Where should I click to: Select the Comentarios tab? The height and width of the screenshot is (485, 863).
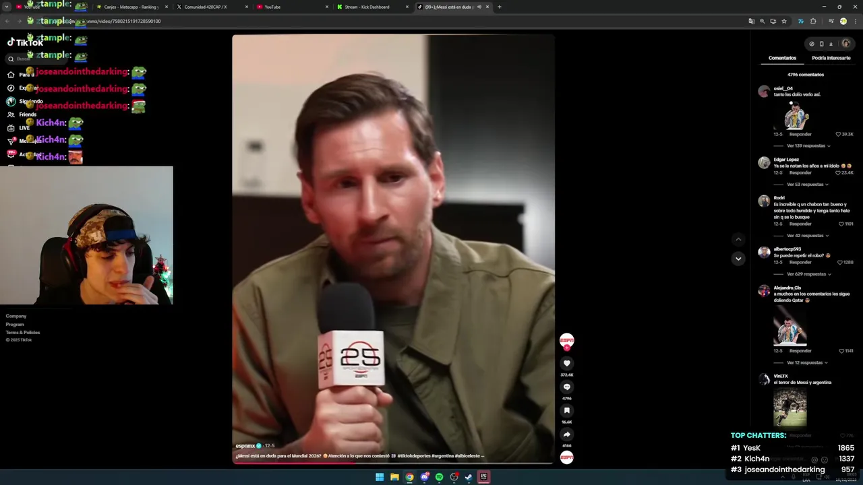(782, 58)
